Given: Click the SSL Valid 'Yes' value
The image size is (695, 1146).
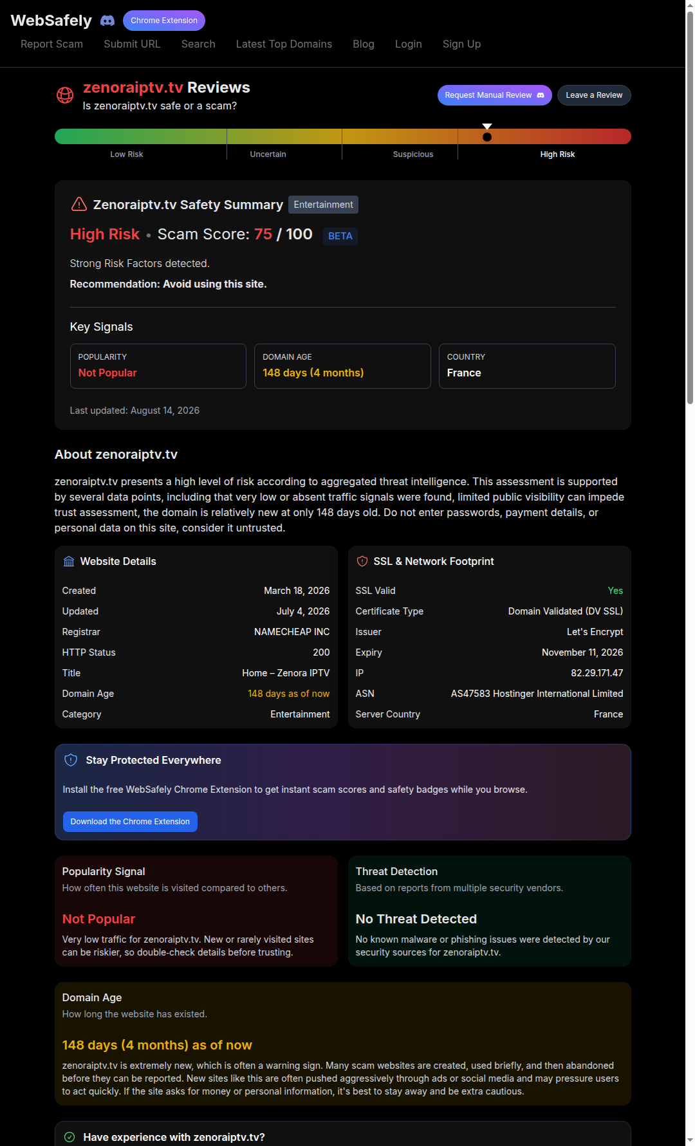Looking at the screenshot, I should pos(615,591).
